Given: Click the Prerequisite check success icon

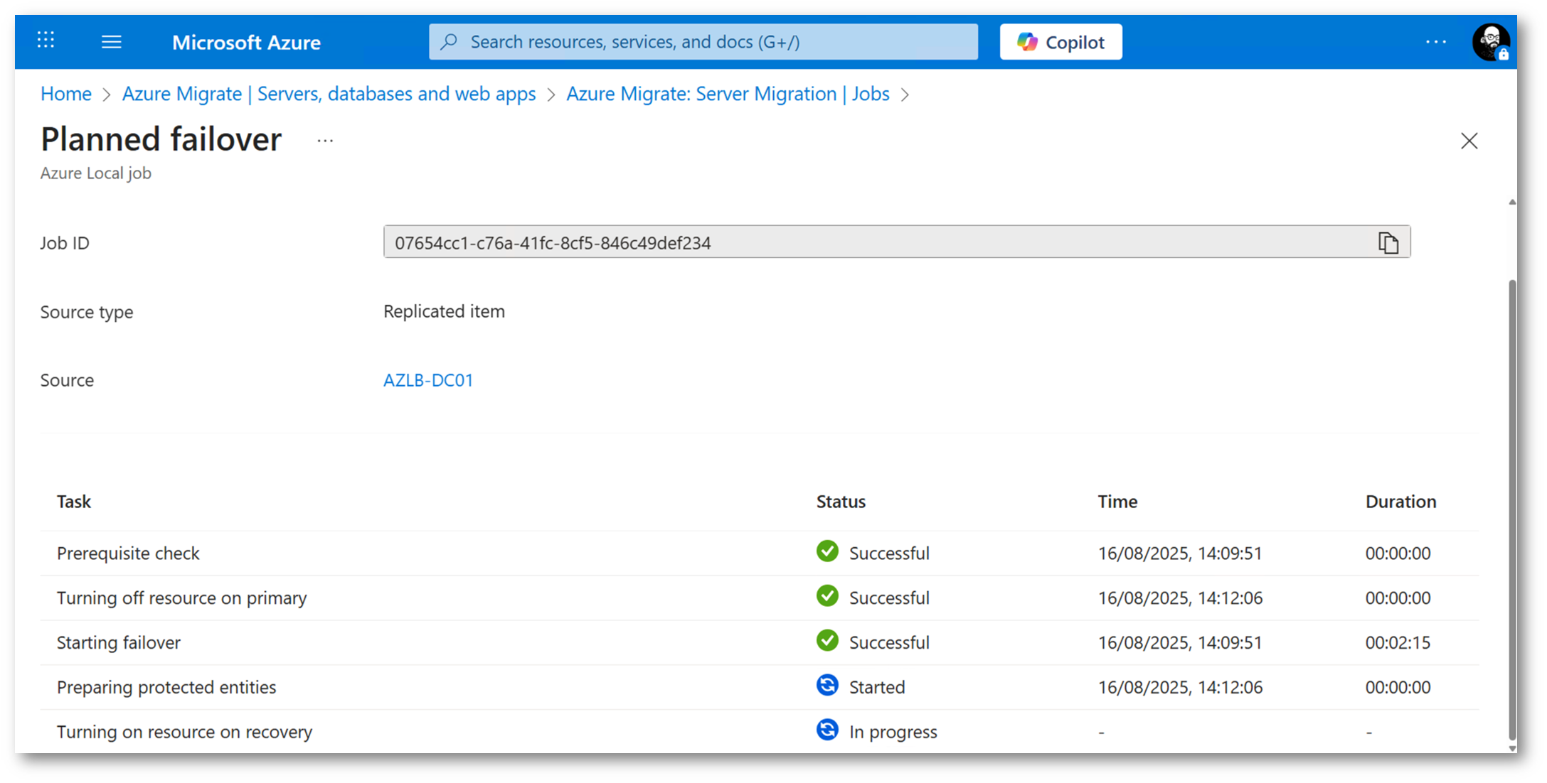Looking at the screenshot, I should (x=826, y=551).
